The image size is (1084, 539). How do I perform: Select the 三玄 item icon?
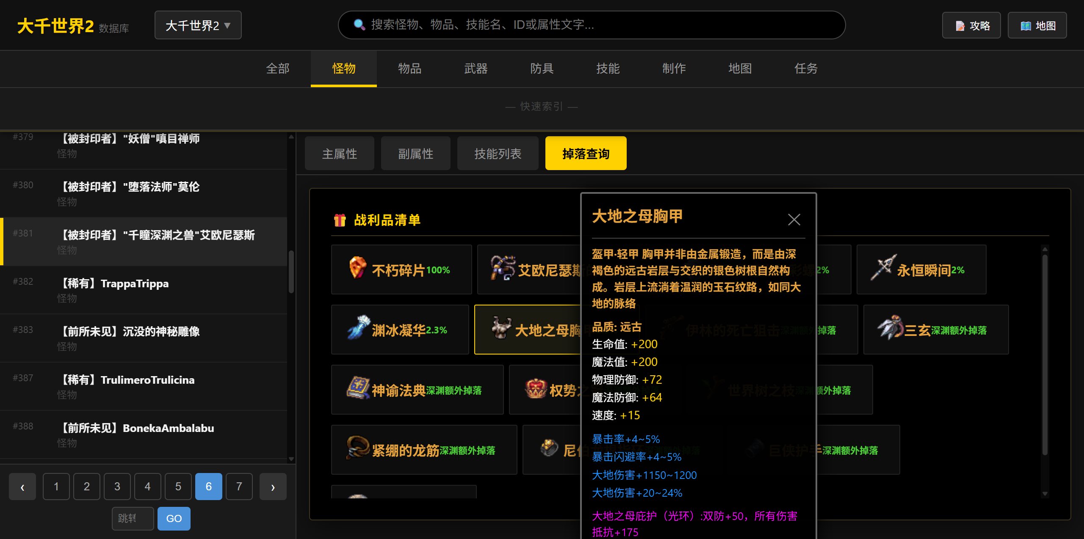pos(890,327)
